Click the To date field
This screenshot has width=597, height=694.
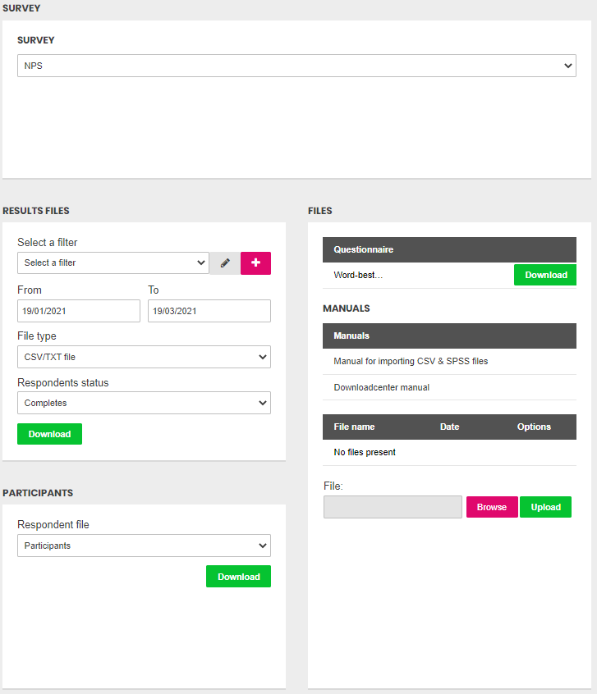[x=209, y=311]
